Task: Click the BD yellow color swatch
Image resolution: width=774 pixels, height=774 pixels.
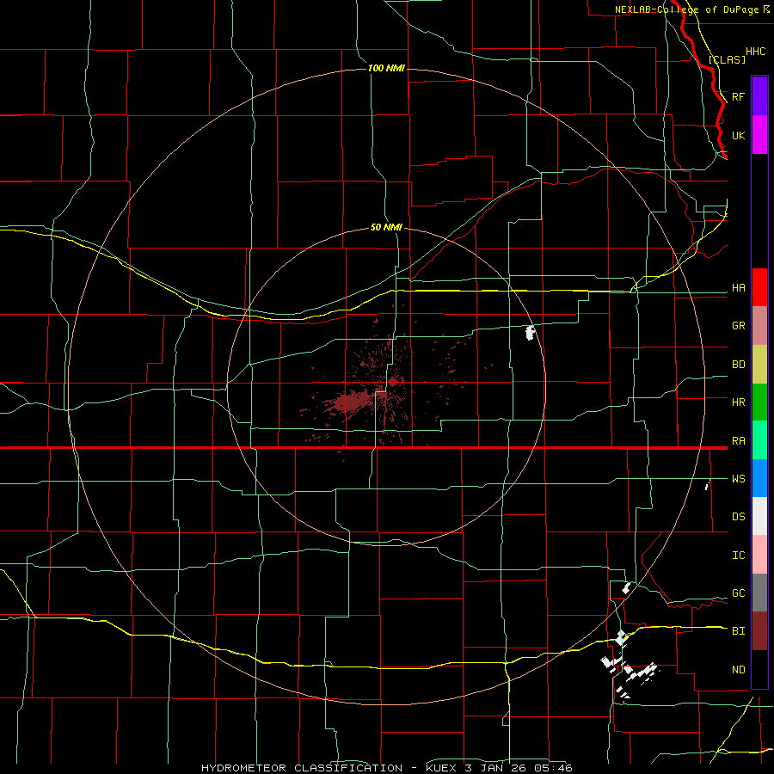Action: coord(759,365)
